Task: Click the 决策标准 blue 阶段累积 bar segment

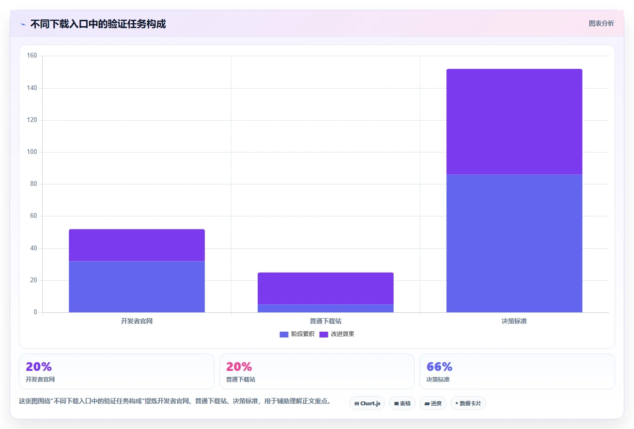Action: coord(514,243)
